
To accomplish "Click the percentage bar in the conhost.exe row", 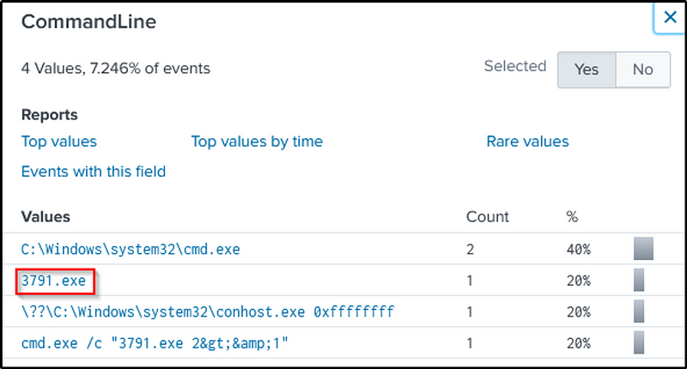I will (638, 311).
